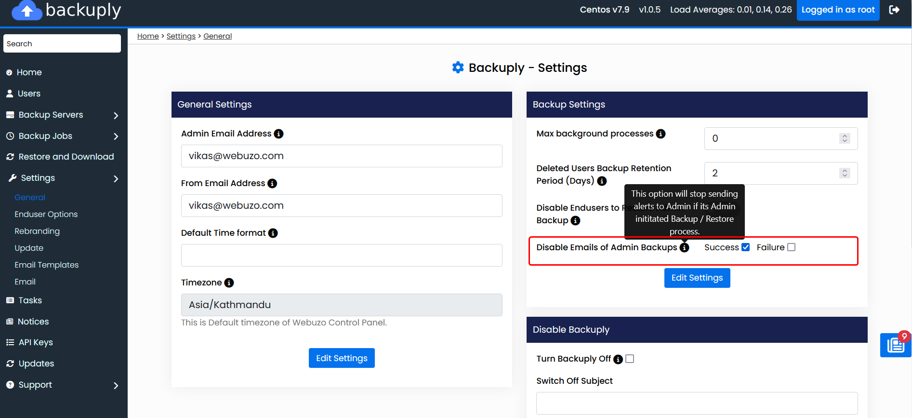Screen dimensions: 912x418
Task: Click info icon next to Timezone label
Action: tap(229, 283)
